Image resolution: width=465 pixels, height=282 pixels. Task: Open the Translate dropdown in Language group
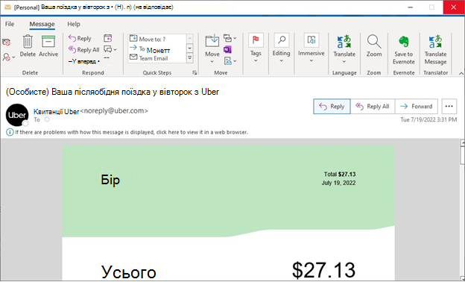click(x=344, y=49)
